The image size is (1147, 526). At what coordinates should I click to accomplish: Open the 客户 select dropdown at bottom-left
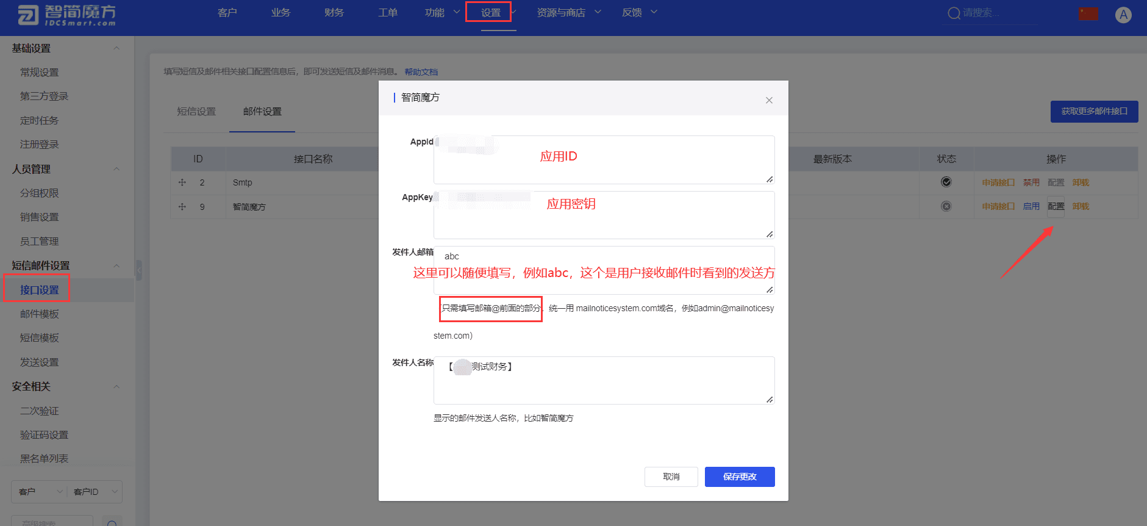click(x=40, y=492)
